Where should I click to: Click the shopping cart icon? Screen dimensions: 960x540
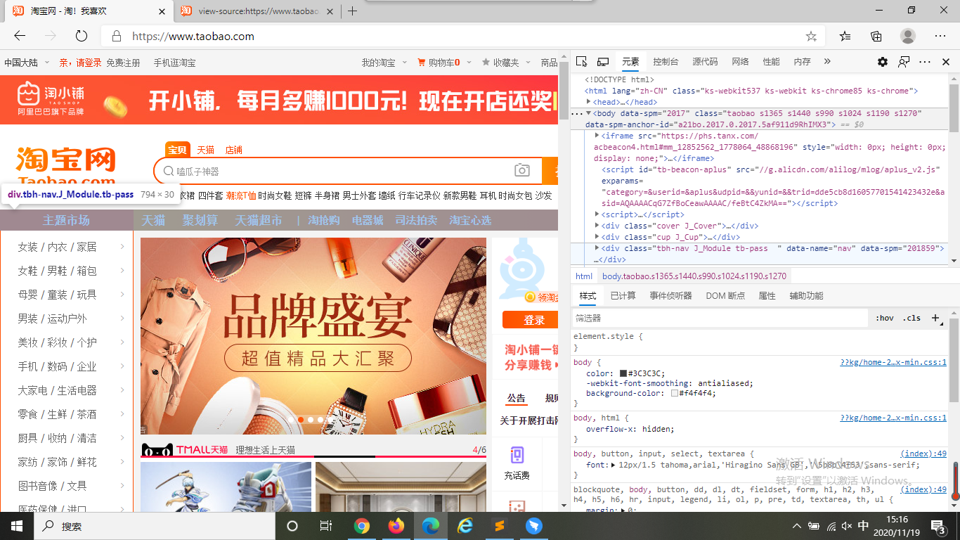point(422,63)
